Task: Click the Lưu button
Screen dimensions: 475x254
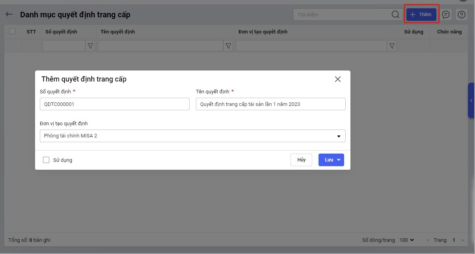Action: coord(329,160)
